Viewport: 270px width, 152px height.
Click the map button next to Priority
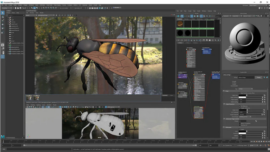256,121
